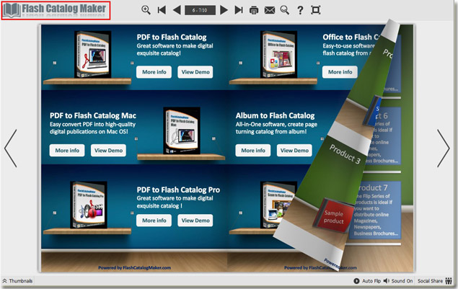
Task: Click More info for PDF to Flash Catalog Mac
Action: point(67,151)
